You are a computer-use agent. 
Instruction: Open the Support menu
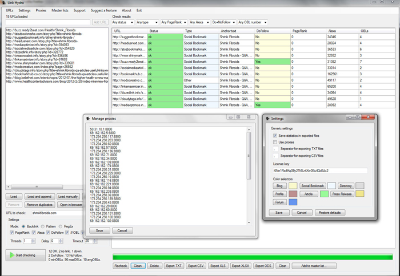(x=79, y=10)
